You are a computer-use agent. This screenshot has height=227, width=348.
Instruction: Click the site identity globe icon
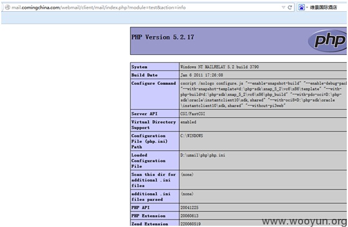pyautogui.click(x=7, y=7)
